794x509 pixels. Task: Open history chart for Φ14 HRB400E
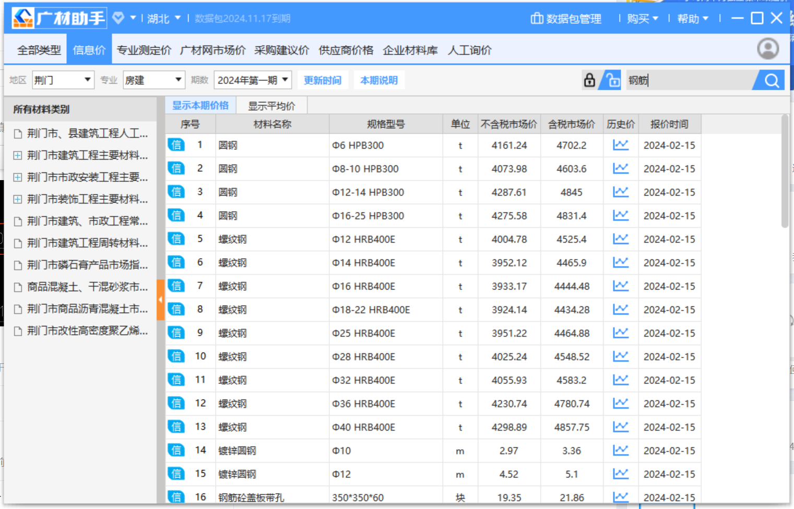click(621, 262)
